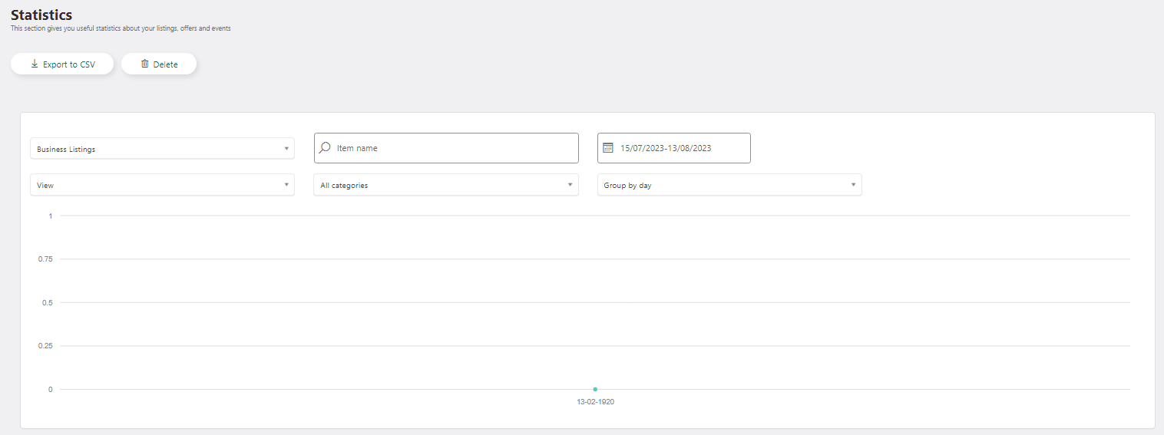Focus the Item name search field

[446, 148]
